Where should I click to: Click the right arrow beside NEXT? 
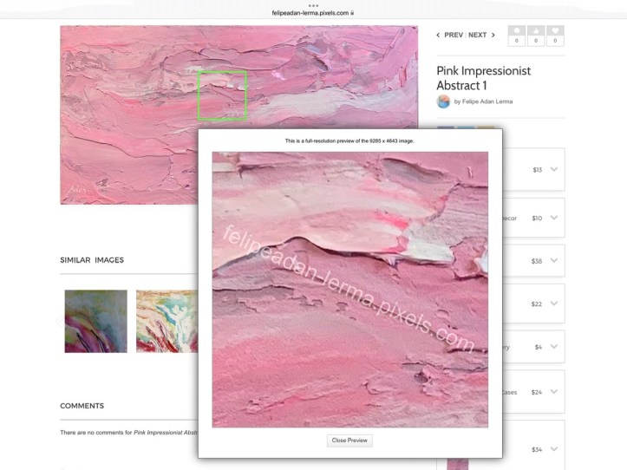click(493, 36)
